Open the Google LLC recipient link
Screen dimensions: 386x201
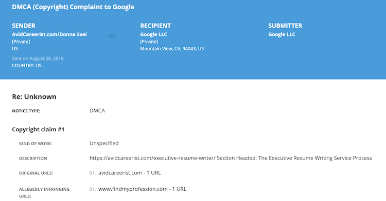[153, 34]
